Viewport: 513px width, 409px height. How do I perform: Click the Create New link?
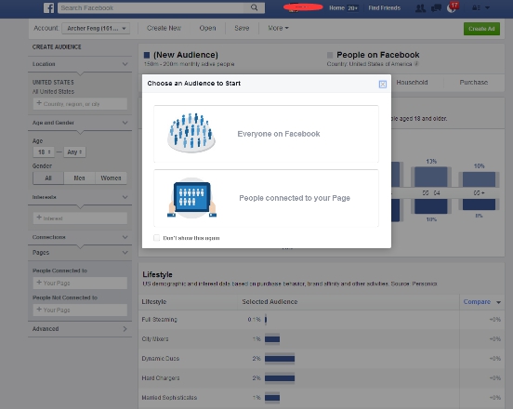(x=164, y=28)
